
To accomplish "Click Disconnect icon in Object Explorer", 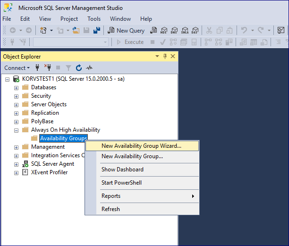I will coord(48,68).
